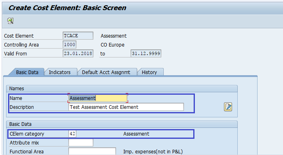Open the Default Acct Assgnmt tab

coord(106,72)
